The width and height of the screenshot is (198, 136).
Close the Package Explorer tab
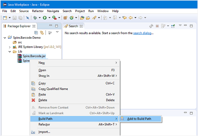tap(34, 26)
